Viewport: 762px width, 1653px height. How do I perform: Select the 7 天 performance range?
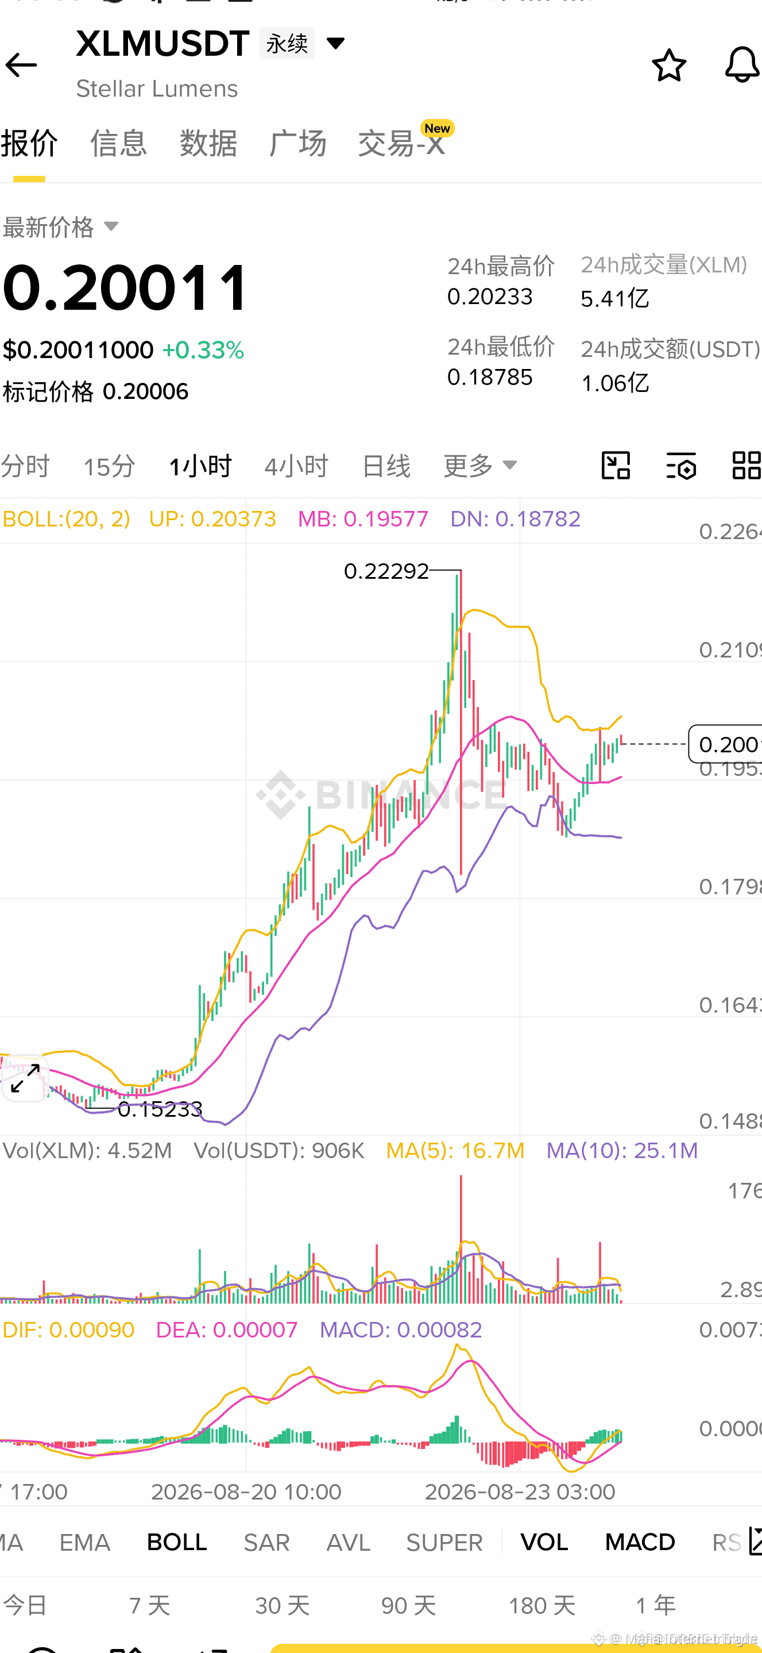pyautogui.click(x=149, y=1605)
